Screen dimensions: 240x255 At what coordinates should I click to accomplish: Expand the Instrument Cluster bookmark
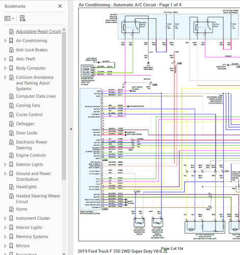[x=5, y=218]
